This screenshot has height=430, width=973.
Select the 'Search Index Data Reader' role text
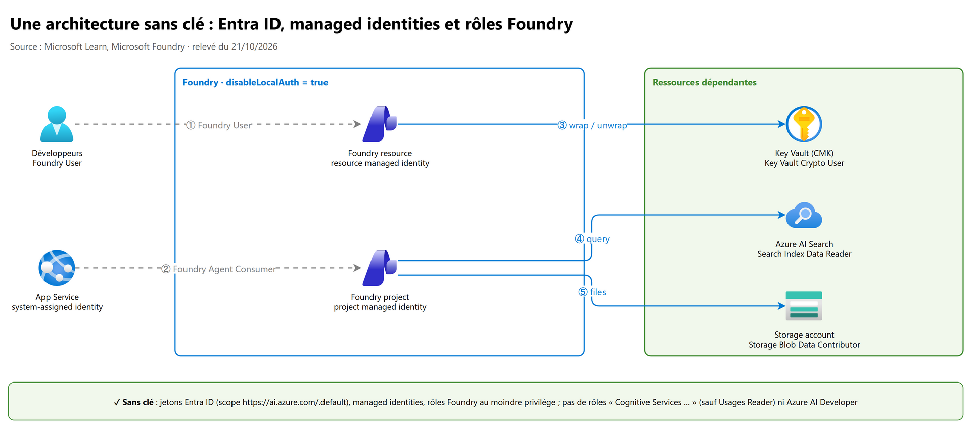point(804,254)
